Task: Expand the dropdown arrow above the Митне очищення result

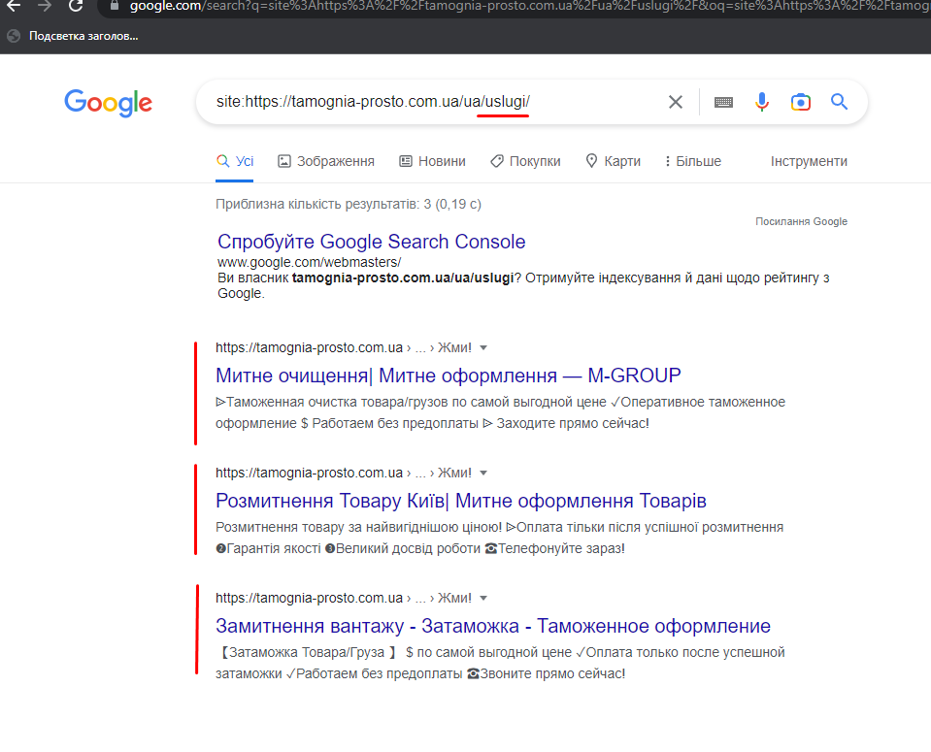Action: [483, 347]
